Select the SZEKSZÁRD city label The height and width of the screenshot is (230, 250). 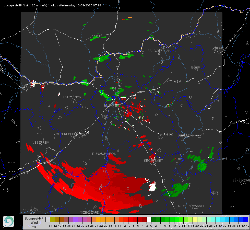(x=90, y=212)
